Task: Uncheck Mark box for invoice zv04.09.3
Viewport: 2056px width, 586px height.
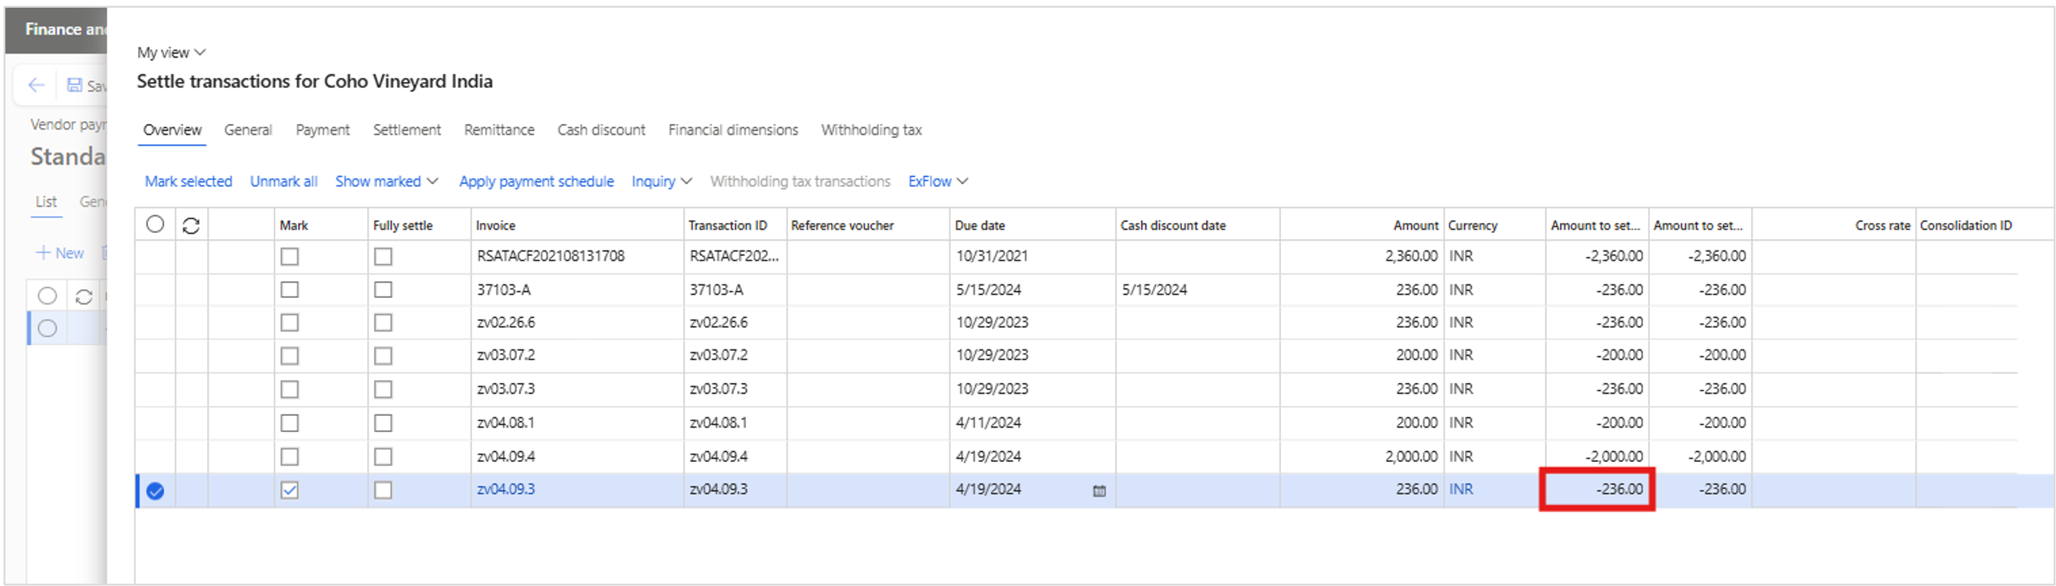Action: [290, 490]
